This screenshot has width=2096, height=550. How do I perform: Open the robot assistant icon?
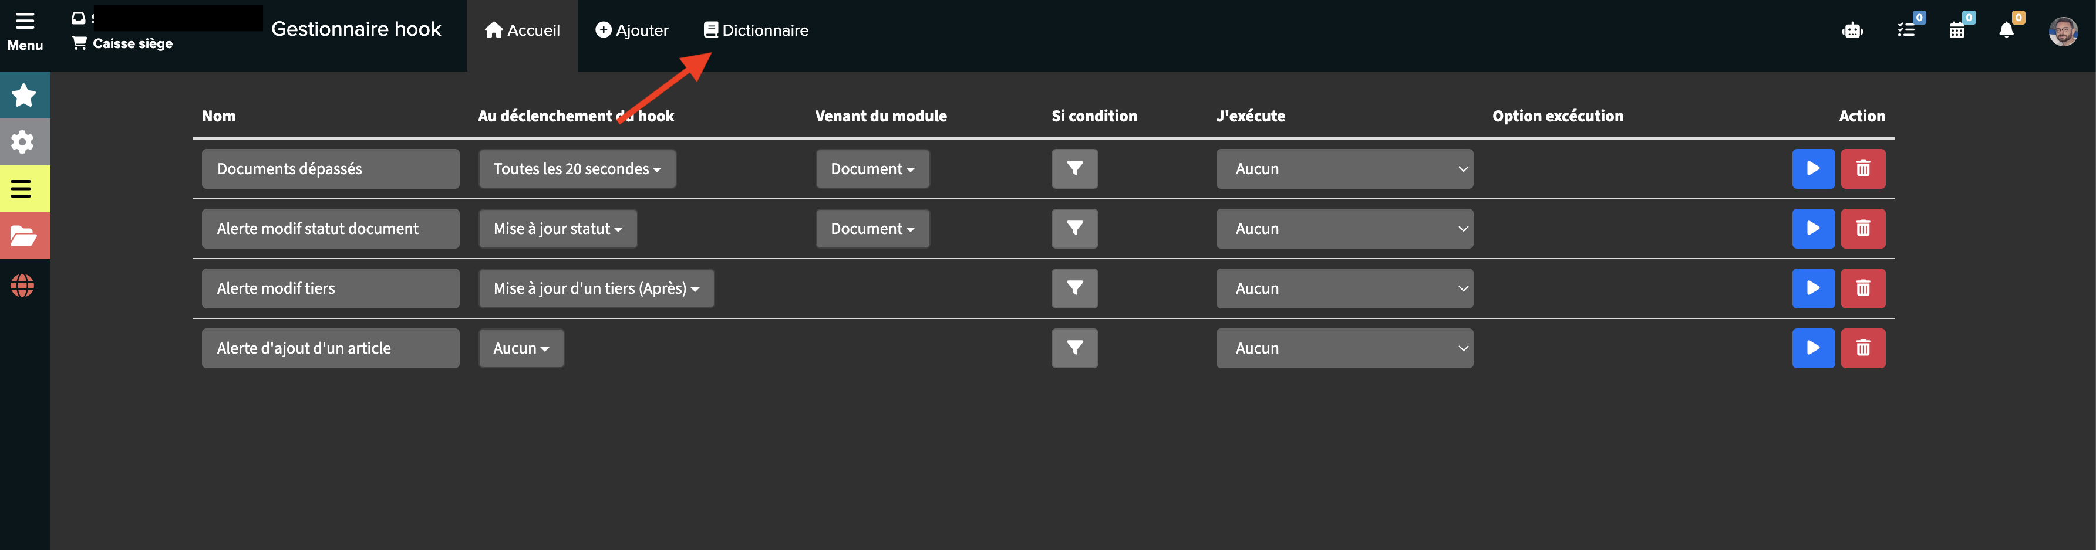tap(1852, 31)
